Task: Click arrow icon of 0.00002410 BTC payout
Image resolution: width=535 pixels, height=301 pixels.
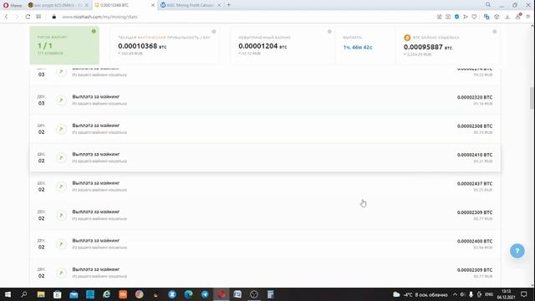Action: pos(61,158)
